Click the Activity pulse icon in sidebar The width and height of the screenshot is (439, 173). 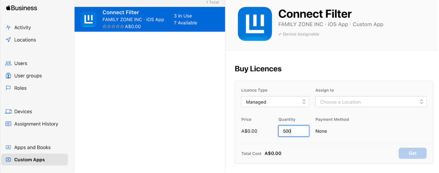8,28
